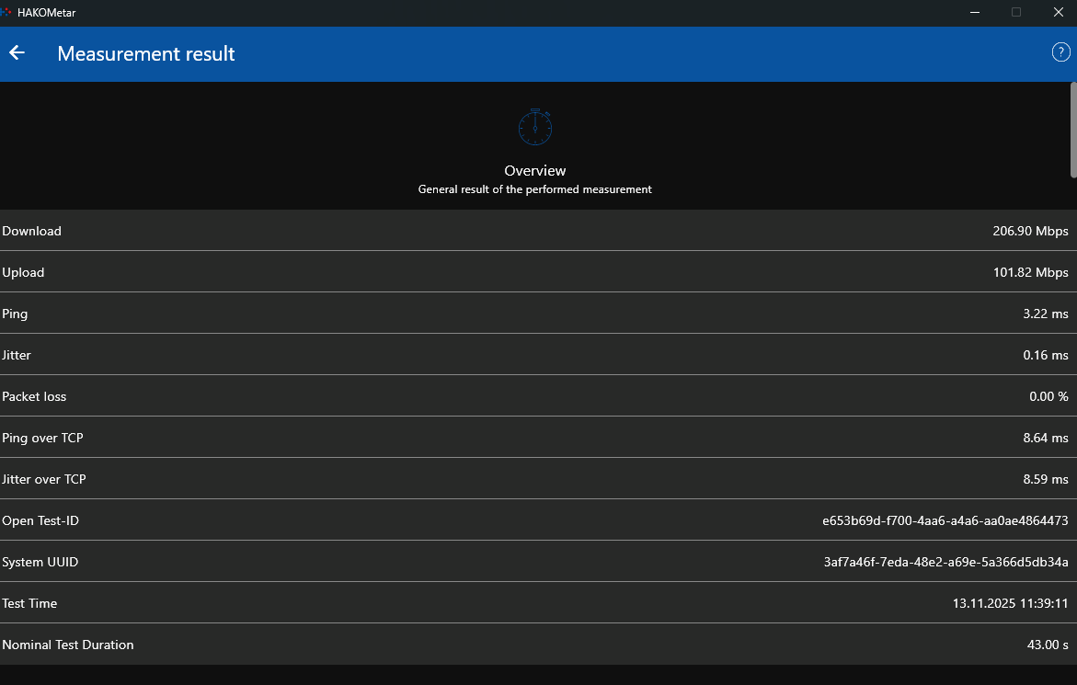Click 'General result of the performed measurement' subtitle
Image resolution: width=1077 pixels, height=685 pixels.
535,189
